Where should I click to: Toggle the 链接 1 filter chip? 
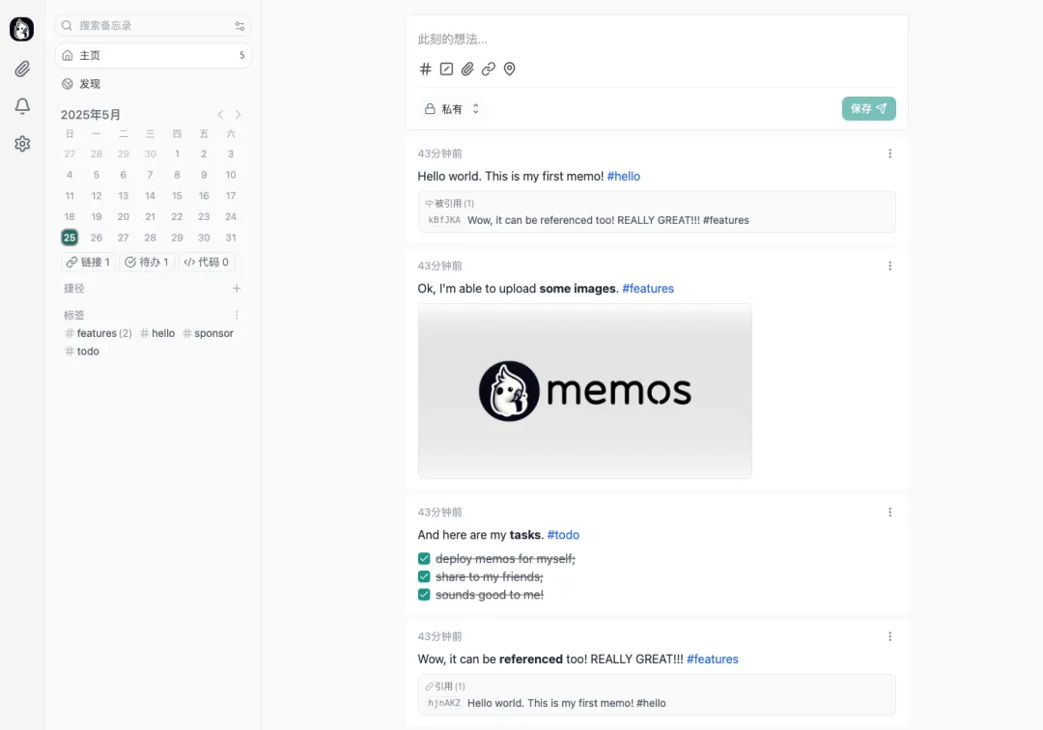tap(88, 262)
